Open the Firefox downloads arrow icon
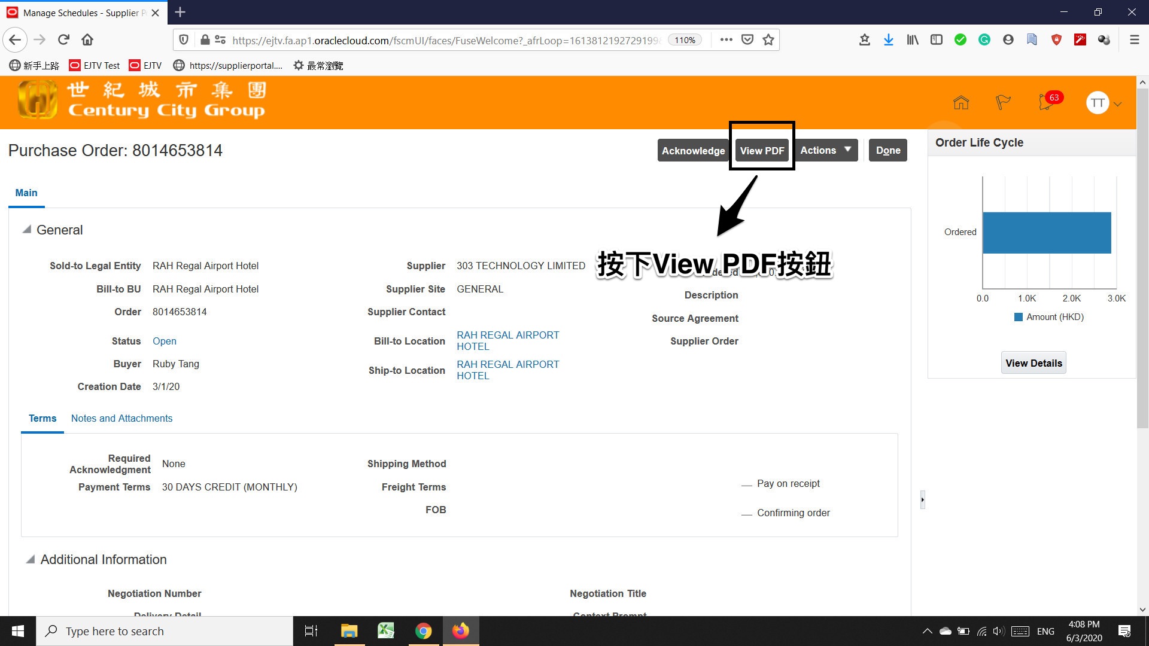Screen dimensions: 1149x646 pyautogui.click(x=889, y=40)
